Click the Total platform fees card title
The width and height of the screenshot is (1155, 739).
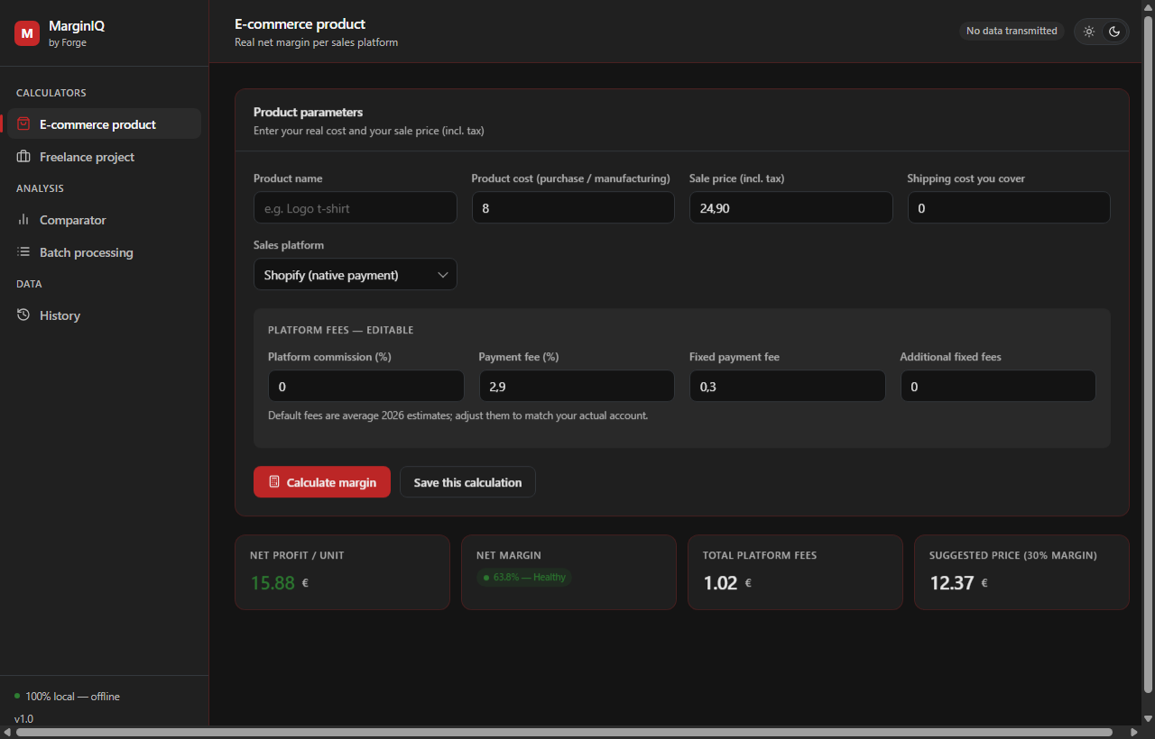pos(760,555)
